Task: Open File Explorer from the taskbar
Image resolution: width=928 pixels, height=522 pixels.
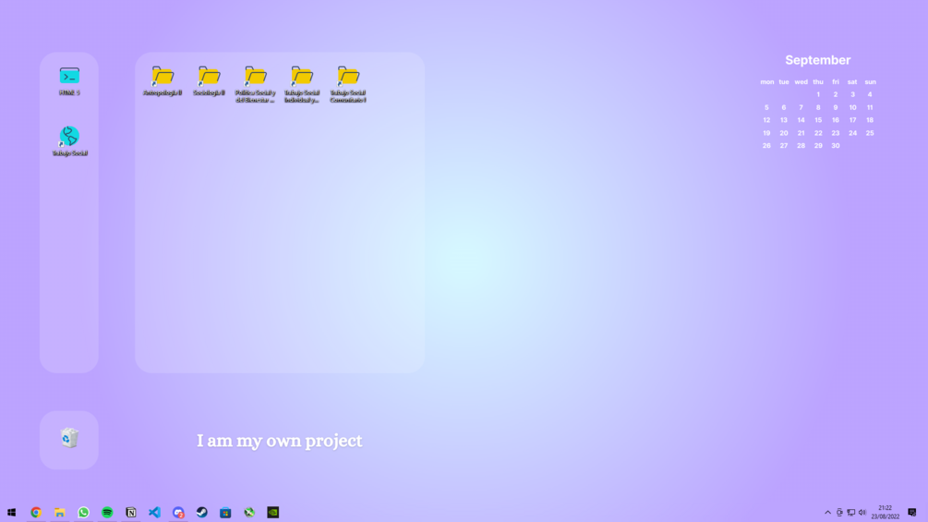Action: click(x=60, y=513)
